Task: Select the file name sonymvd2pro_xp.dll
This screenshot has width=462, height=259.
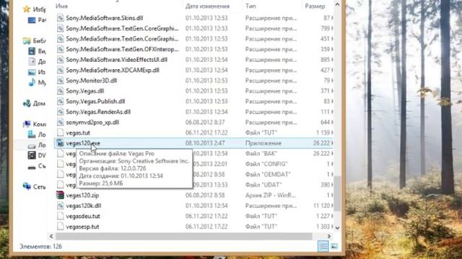Action: pyautogui.click(x=92, y=122)
